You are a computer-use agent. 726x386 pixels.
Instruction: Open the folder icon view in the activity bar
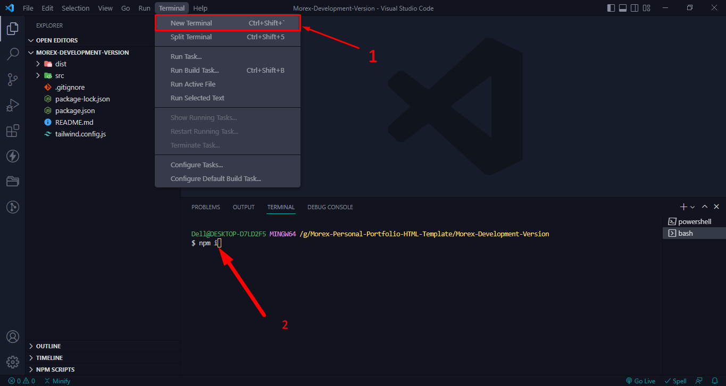[13, 182]
